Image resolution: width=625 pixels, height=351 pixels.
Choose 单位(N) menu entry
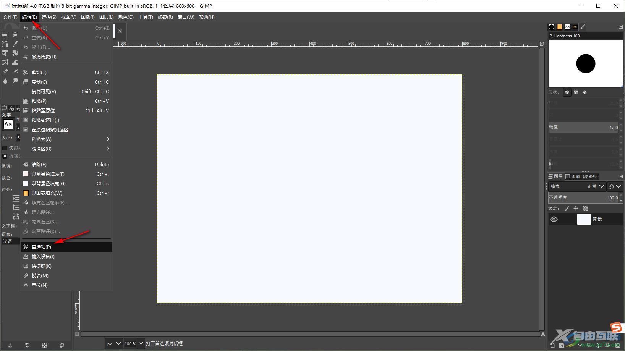[x=66, y=285]
